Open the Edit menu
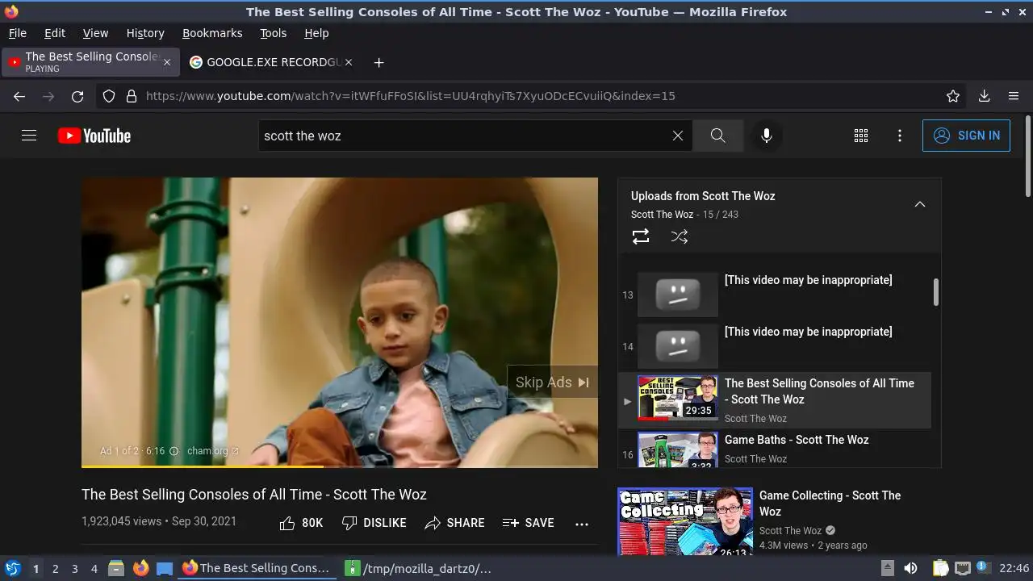 point(55,33)
